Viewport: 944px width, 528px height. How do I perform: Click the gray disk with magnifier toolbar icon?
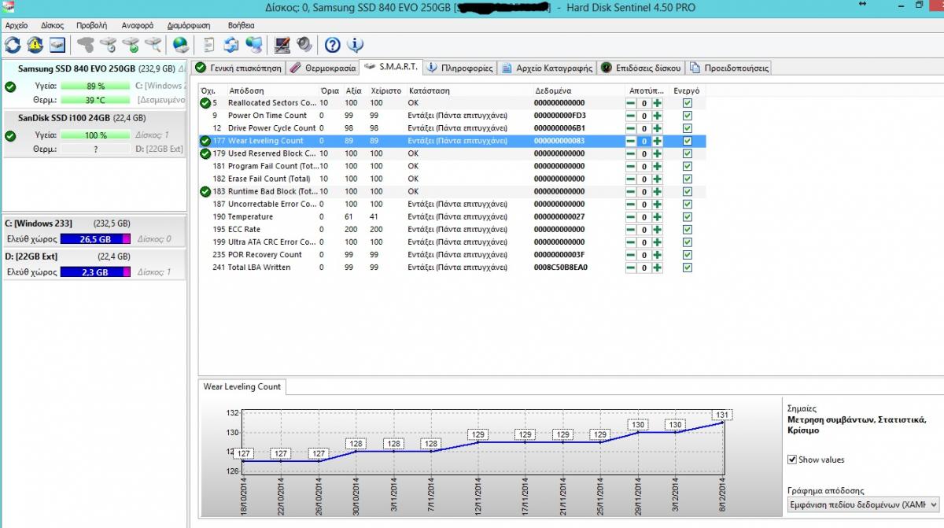pos(153,45)
